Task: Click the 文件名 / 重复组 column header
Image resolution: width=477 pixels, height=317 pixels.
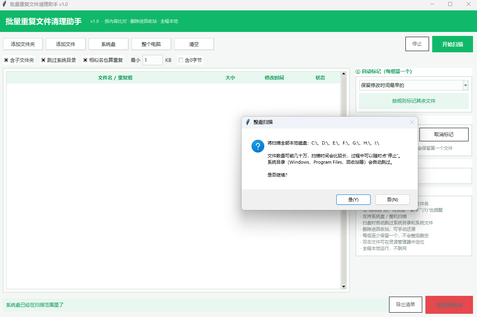Action: point(115,78)
